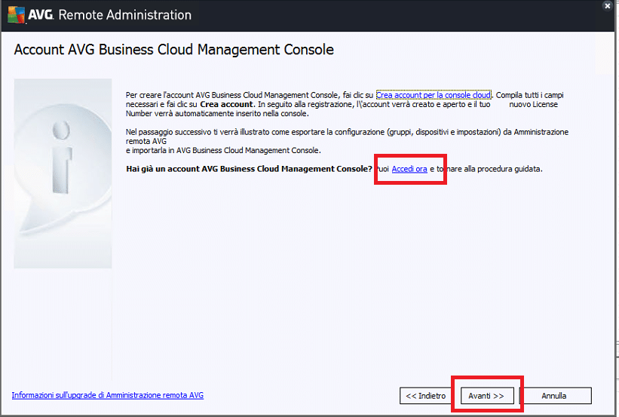Open 'Informazioni sull'upgrade di Amministrazione remota AVG' link
The height and width of the screenshot is (417, 619).
pyautogui.click(x=107, y=395)
